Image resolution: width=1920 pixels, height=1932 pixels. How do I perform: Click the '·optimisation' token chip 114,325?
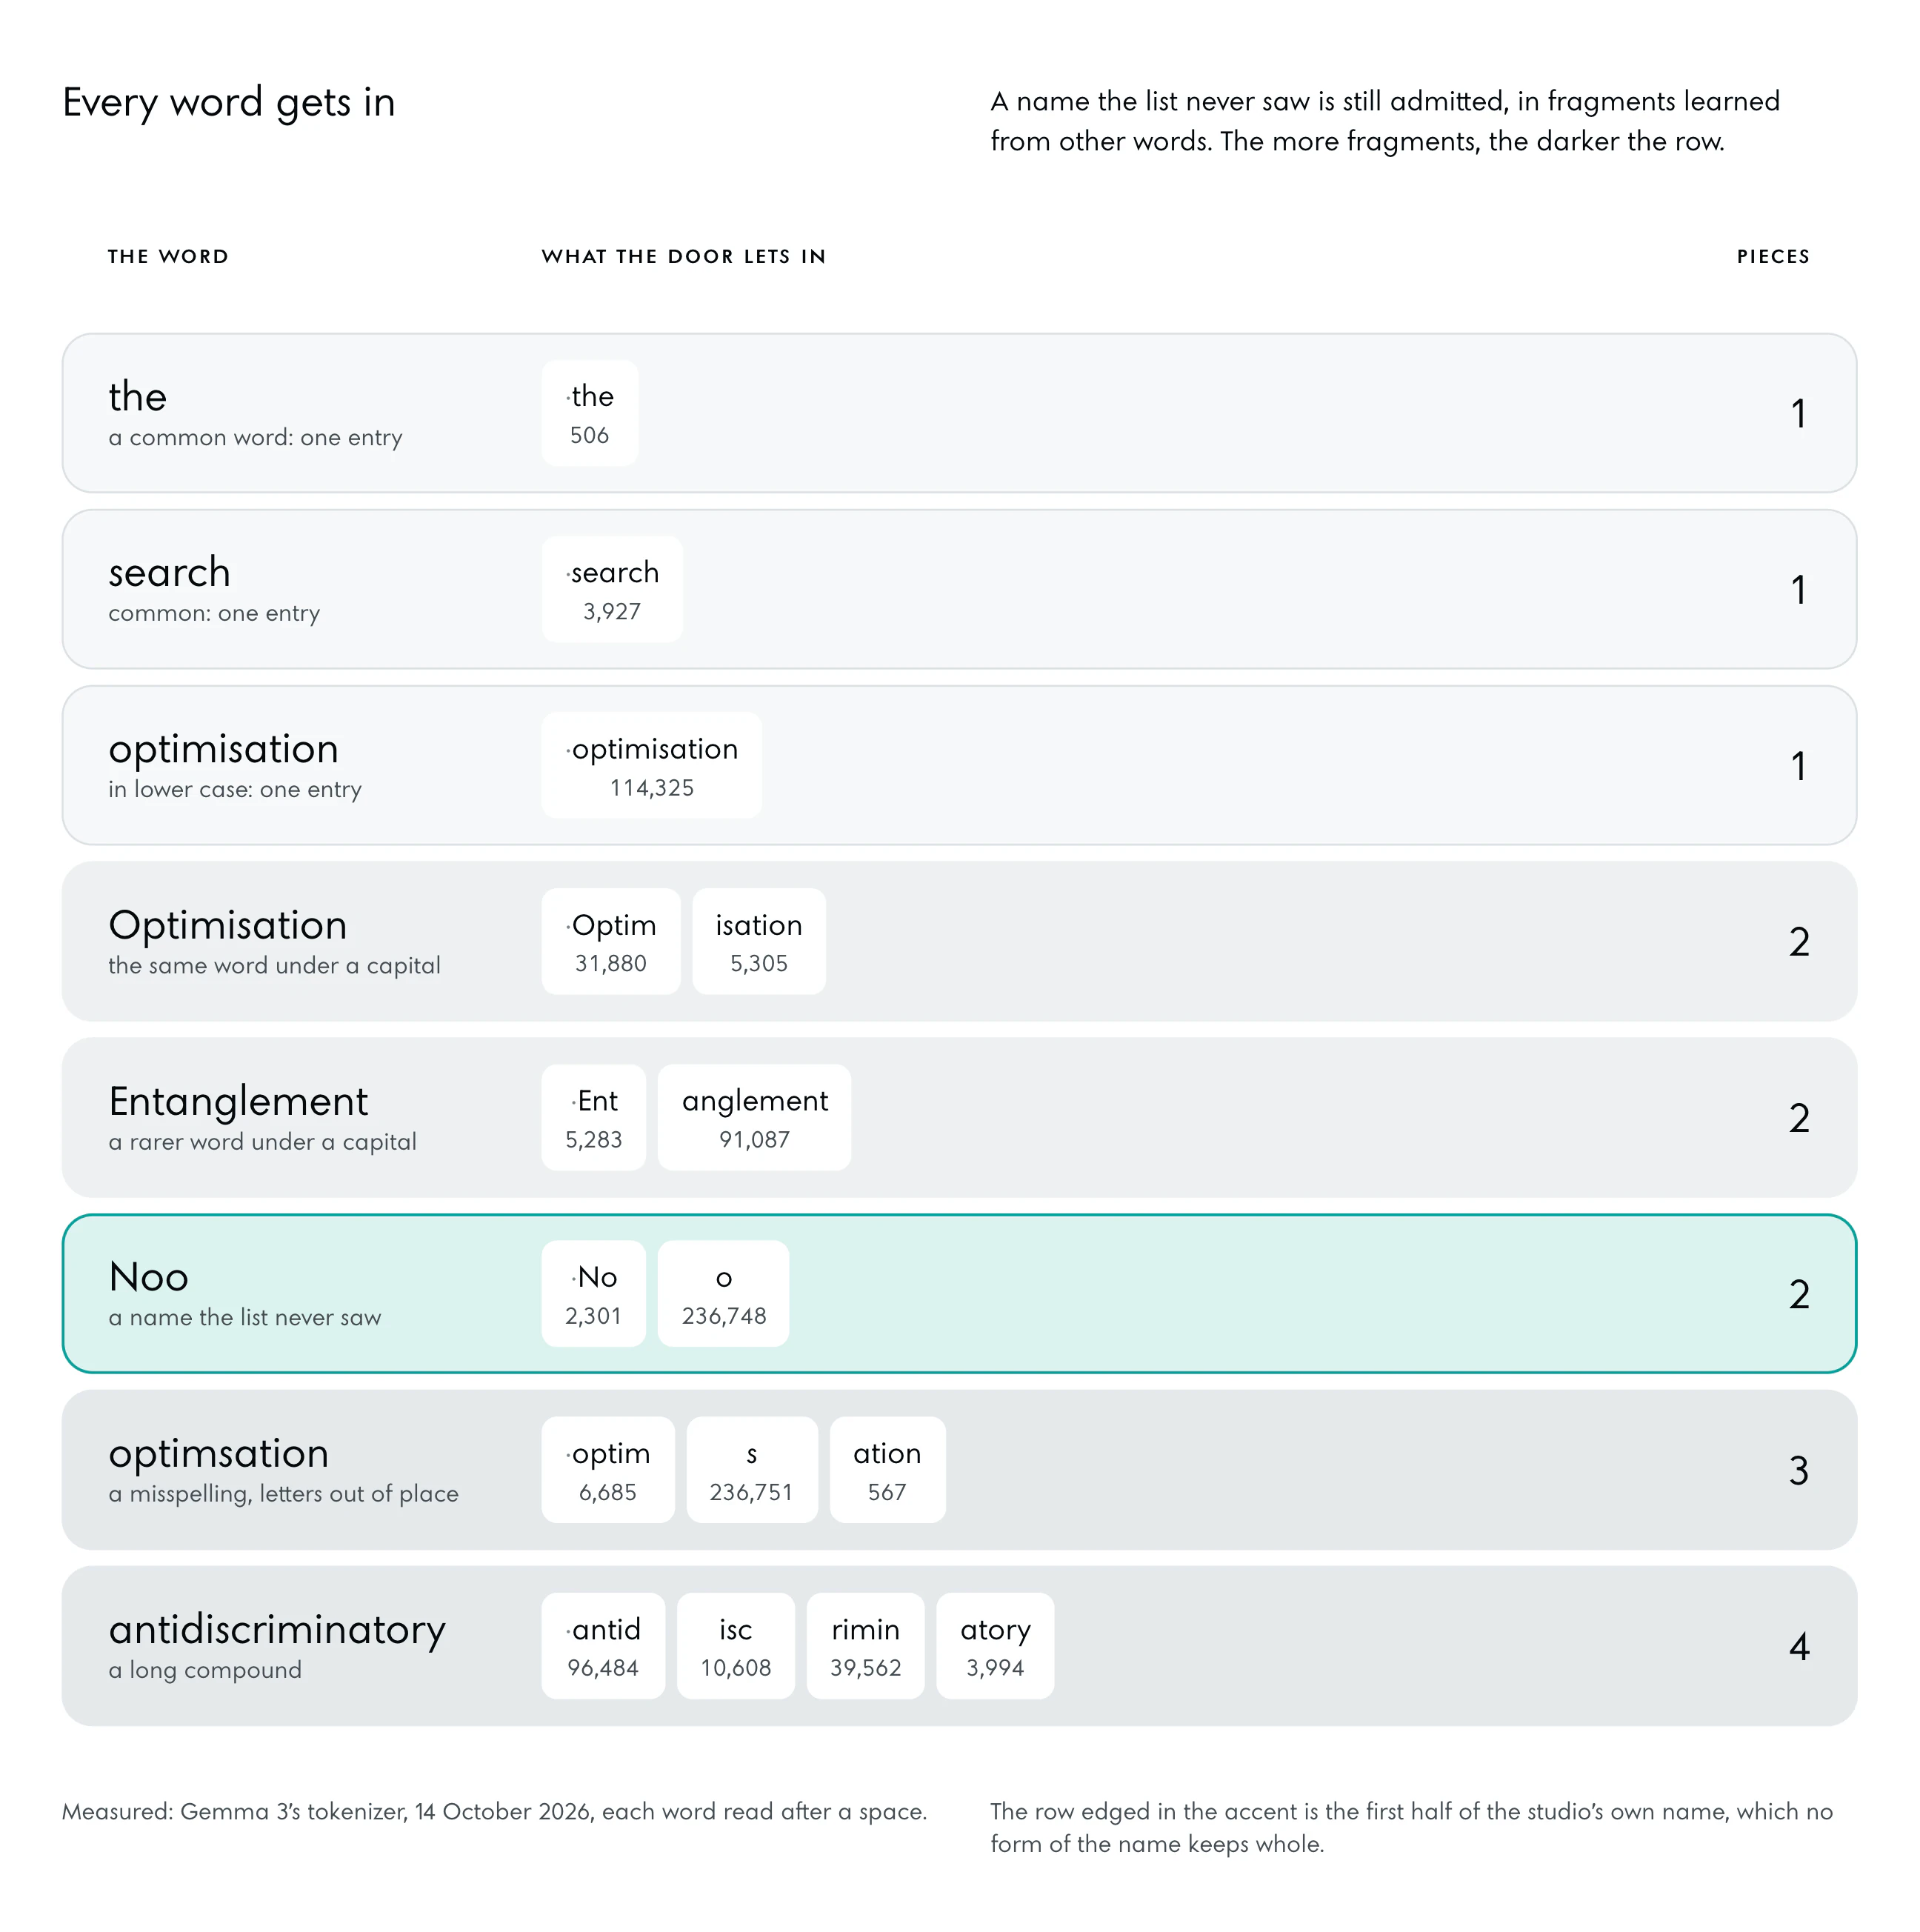[x=652, y=765]
